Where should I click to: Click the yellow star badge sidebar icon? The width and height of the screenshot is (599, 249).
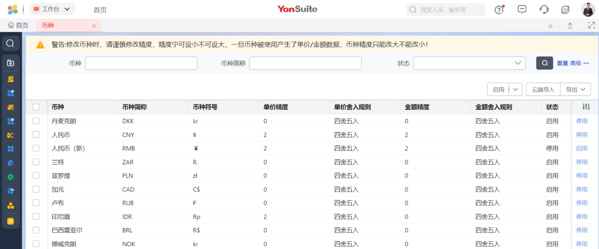click(11, 221)
